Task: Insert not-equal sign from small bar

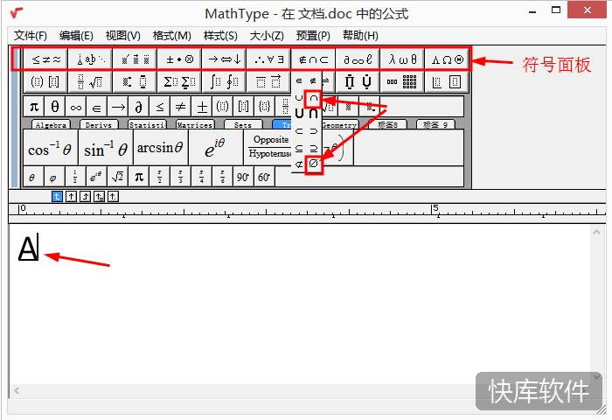Action: pyautogui.click(x=181, y=107)
